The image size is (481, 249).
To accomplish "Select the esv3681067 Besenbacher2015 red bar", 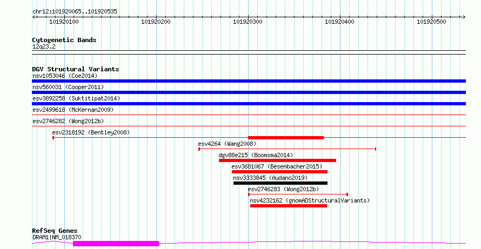I will point(279,172).
